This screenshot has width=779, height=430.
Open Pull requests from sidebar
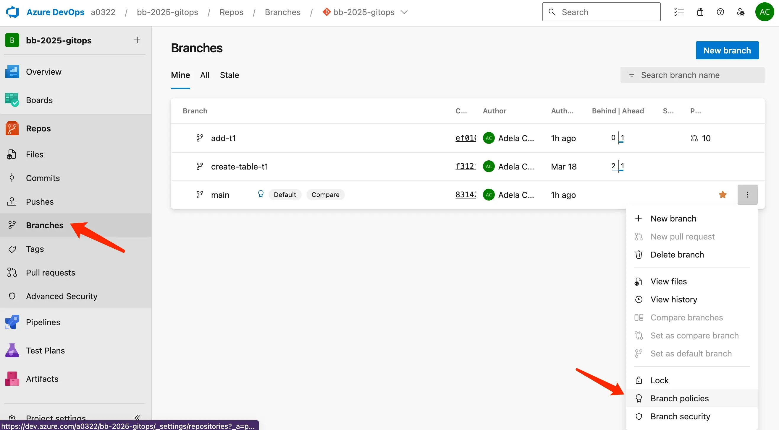click(x=51, y=272)
